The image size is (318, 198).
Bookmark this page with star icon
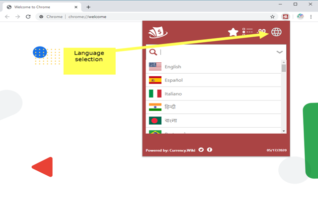click(x=272, y=17)
